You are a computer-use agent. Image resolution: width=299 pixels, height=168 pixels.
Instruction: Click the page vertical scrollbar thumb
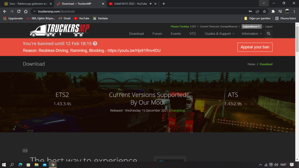[297, 39]
